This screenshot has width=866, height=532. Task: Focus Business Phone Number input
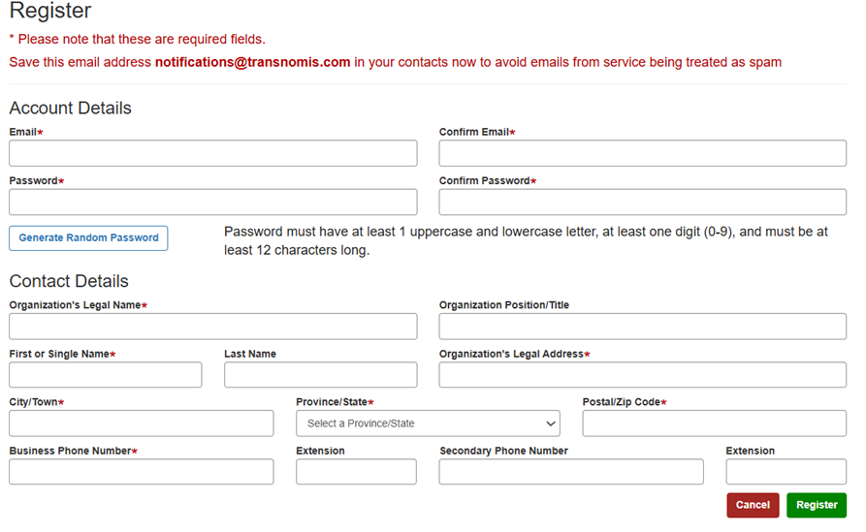tap(142, 472)
